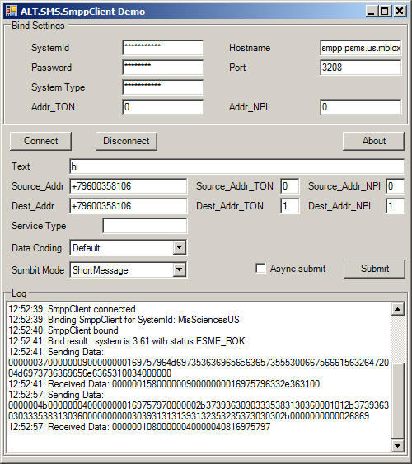This screenshot has width=412, height=464.
Task: Click the 12:52:41 Received Data log line
Action: [x=164, y=384]
